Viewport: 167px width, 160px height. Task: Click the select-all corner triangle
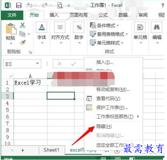[x=11, y=76]
